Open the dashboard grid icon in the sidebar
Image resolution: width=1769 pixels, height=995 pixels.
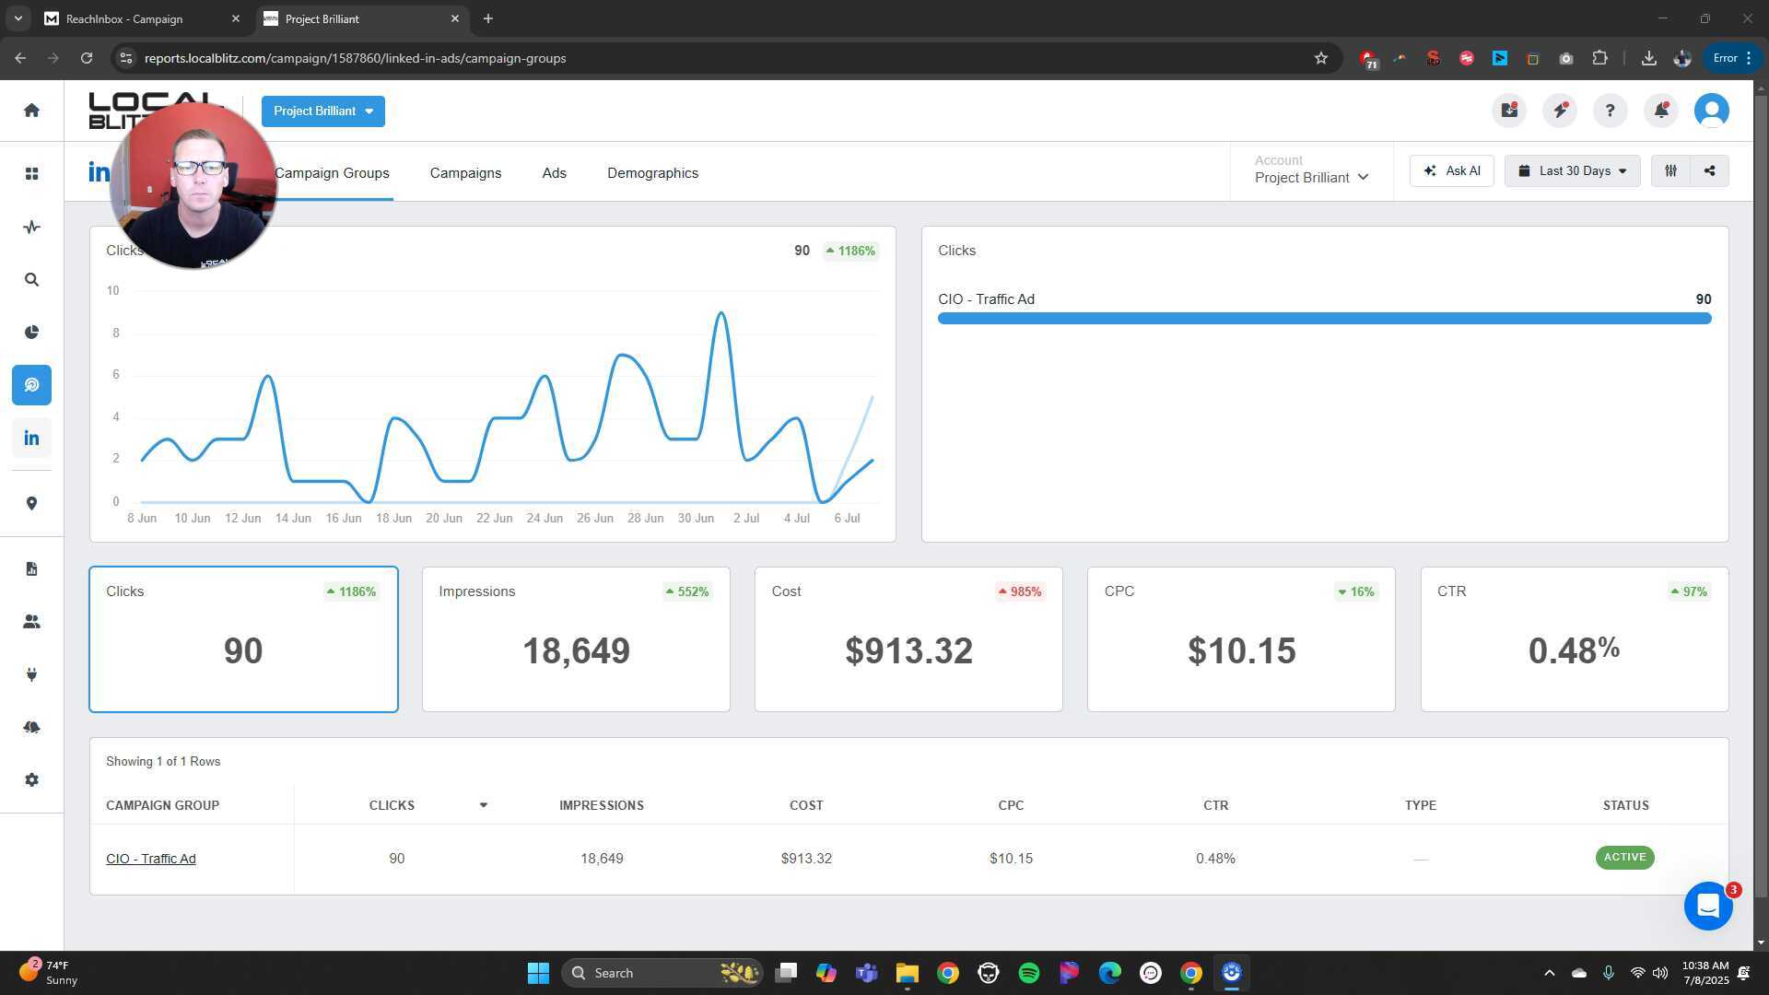(31, 173)
